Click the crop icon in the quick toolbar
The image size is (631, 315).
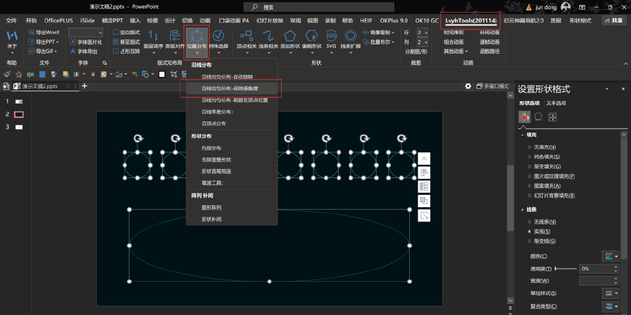click(x=173, y=74)
